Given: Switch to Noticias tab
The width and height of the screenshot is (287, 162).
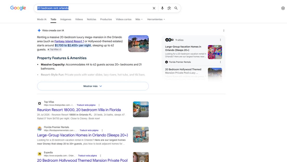Looking at the screenshot, I should click(92, 19).
